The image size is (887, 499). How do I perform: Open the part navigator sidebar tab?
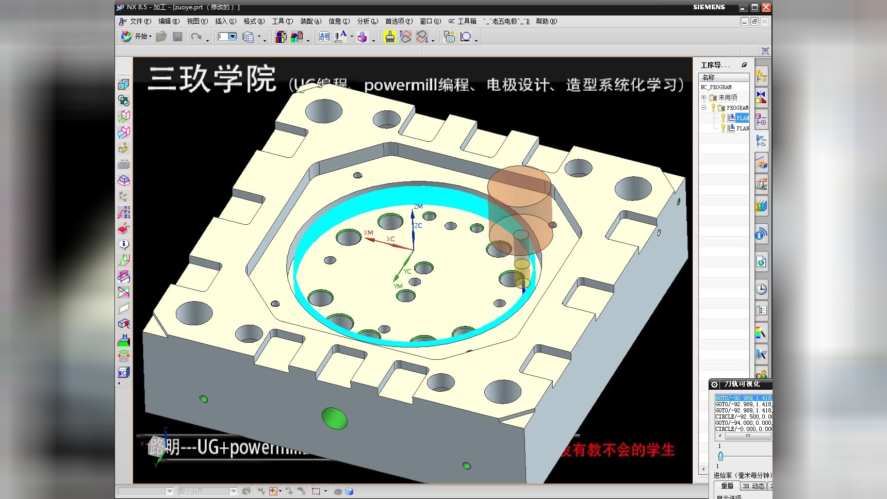click(761, 119)
